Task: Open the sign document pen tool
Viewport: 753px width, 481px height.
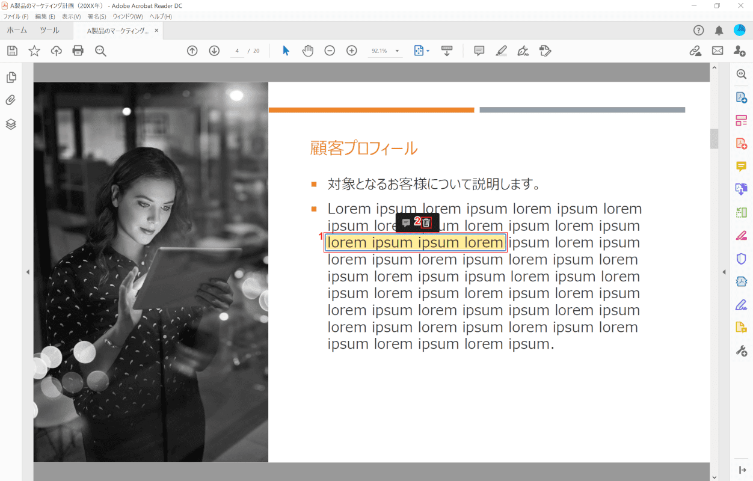Action: 523,51
